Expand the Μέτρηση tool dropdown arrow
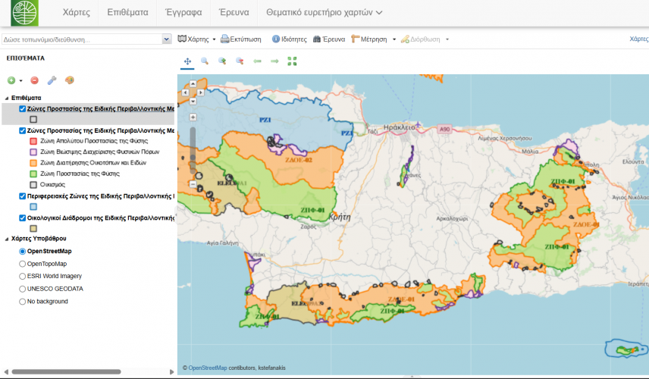This screenshot has height=379, width=649. point(393,39)
